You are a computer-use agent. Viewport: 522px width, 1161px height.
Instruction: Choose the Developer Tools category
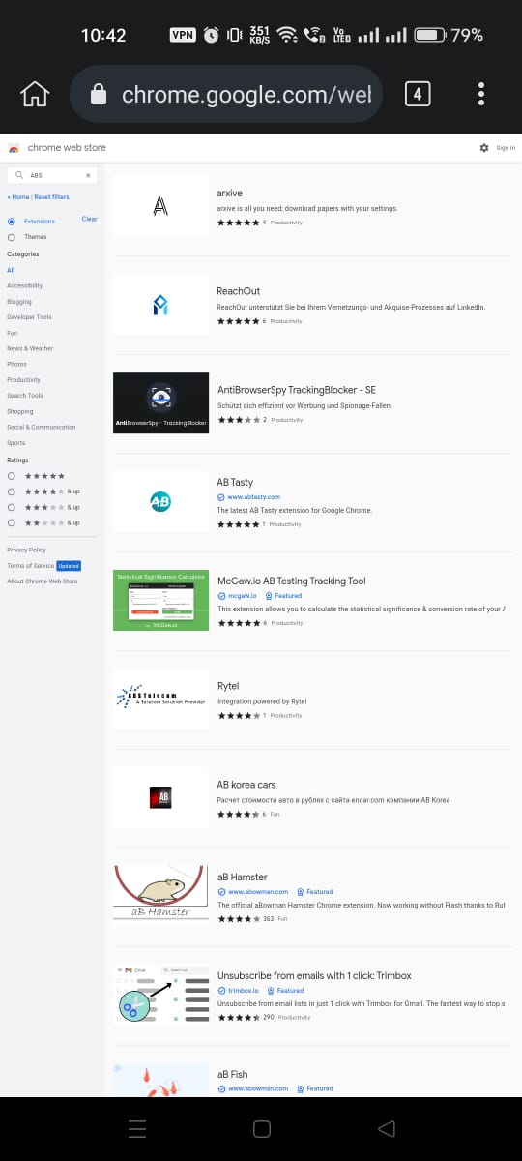coord(29,317)
